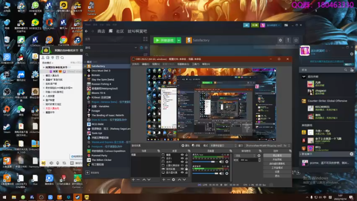
Task: Open Steam account name dropdown in title bar
Action: click(x=273, y=25)
